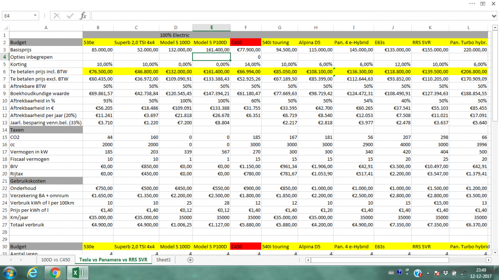
Task: Click the Name Box showing E4
Action: [17, 16]
